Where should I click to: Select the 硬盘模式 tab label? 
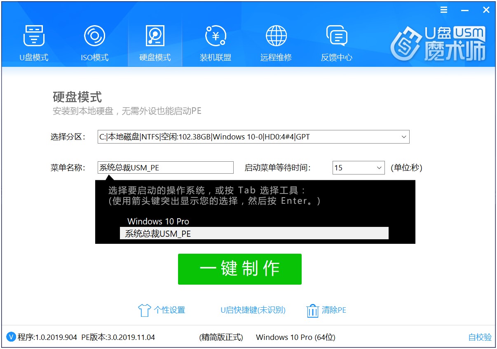(155, 57)
